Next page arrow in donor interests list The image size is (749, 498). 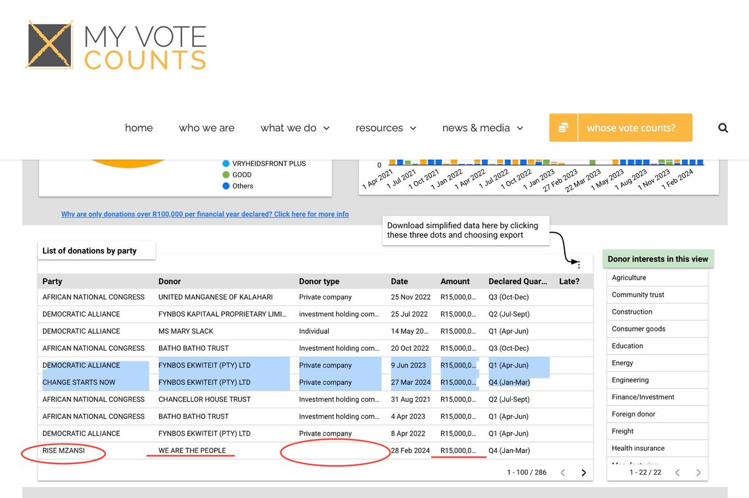pyautogui.click(x=698, y=472)
